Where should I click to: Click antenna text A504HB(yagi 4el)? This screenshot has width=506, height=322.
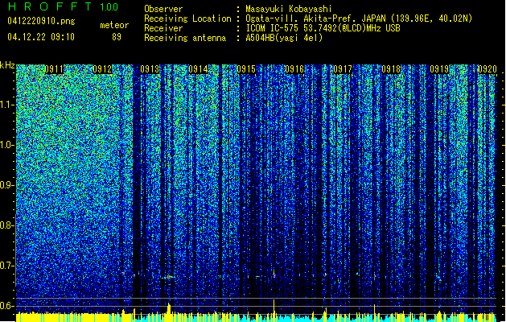[284, 38]
